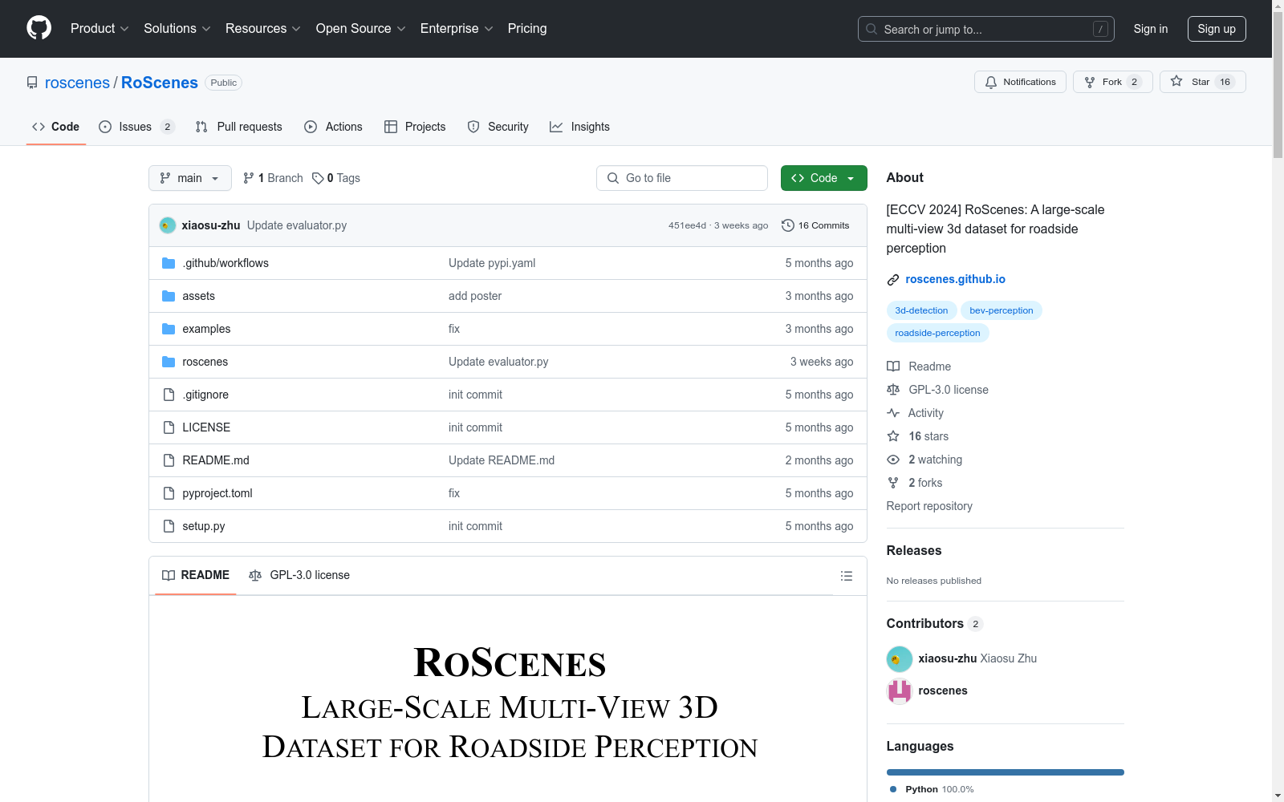Viewport: 1284px width, 802px height.
Task: Click the Go to file search field
Action: (682, 178)
